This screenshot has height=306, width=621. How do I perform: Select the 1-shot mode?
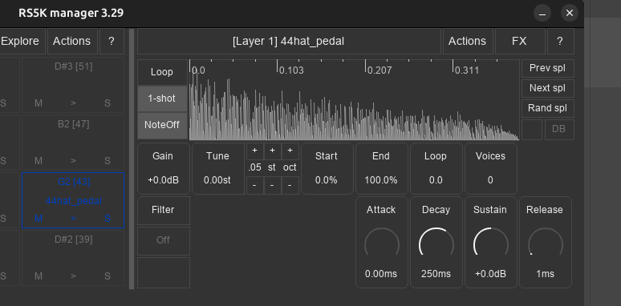(x=162, y=99)
